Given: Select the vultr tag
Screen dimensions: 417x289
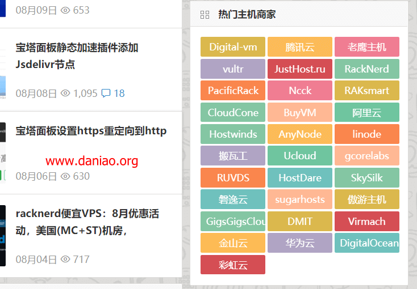Looking at the screenshot, I should click(233, 69).
